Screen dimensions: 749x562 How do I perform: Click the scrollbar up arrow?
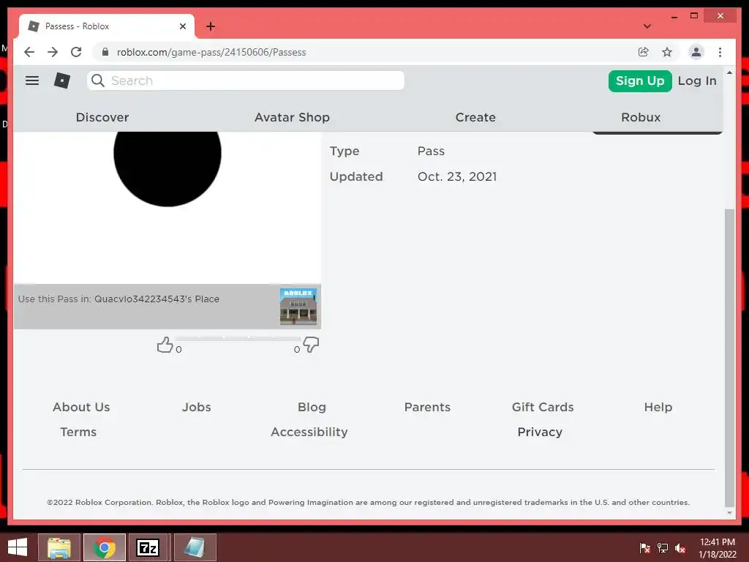pos(729,73)
